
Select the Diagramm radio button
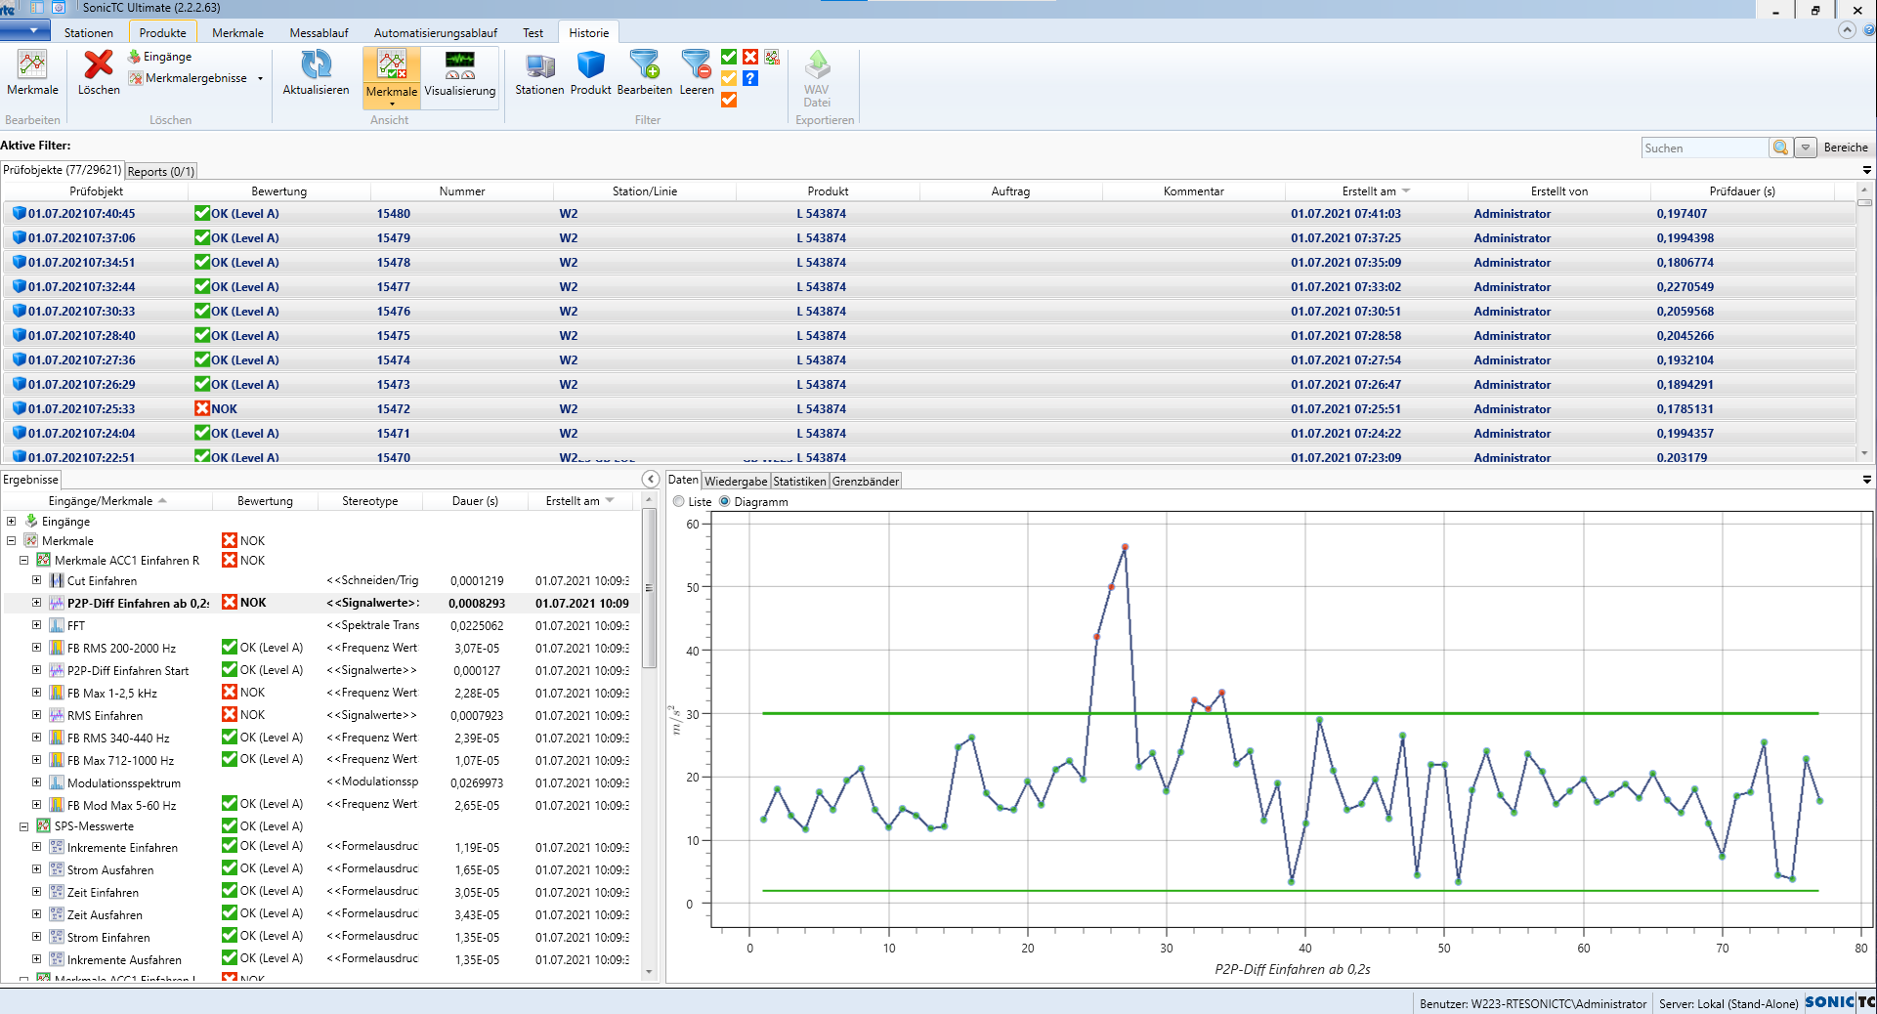724,501
